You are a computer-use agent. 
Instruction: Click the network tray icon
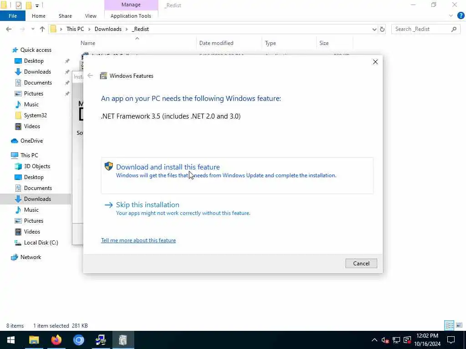396,340
